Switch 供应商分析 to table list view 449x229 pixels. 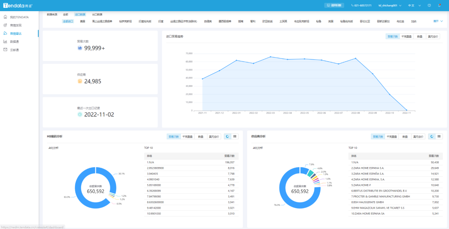click(x=439, y=137)
